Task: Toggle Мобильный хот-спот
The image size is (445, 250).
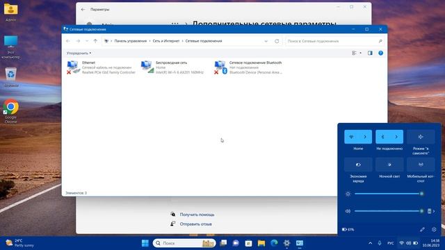Action: click(421, 165)
